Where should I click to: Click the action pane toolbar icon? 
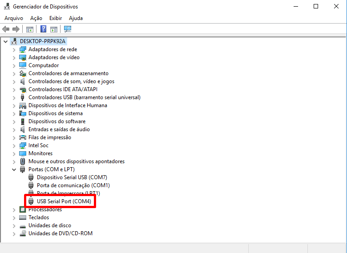click(54, 29)
